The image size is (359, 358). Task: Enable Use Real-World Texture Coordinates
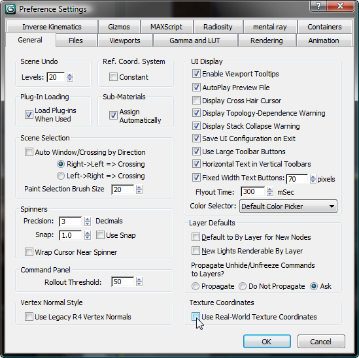tap(196, 317)
